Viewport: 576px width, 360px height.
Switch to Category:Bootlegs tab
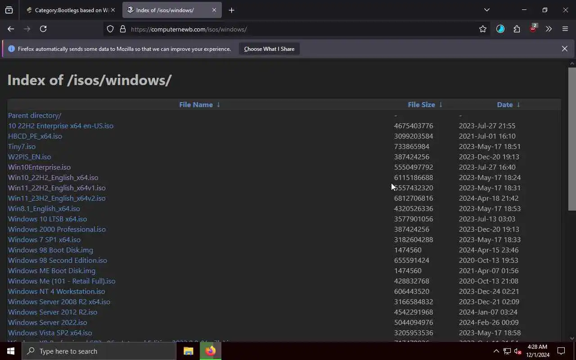70,10
